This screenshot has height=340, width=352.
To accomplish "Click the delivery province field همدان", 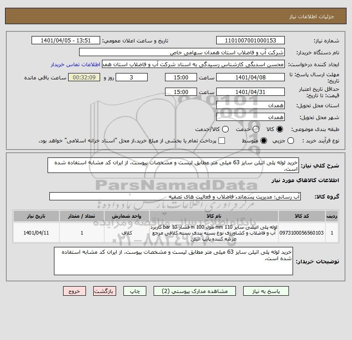I will [x=251, y=105].
